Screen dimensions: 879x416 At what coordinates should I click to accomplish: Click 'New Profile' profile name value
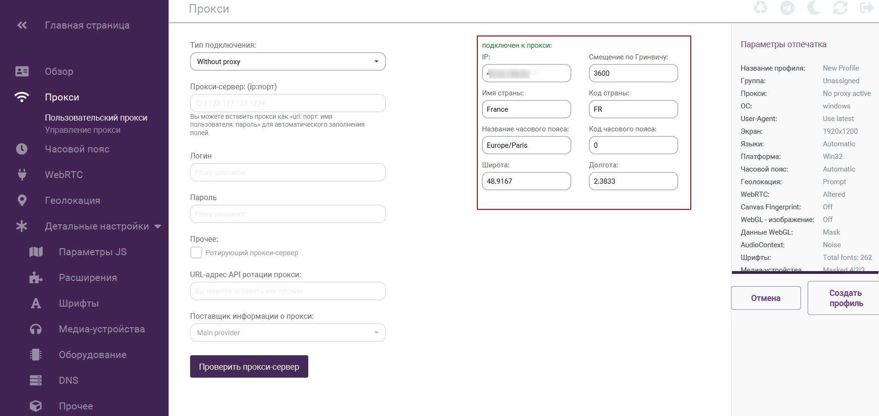(x=841, y=68)
